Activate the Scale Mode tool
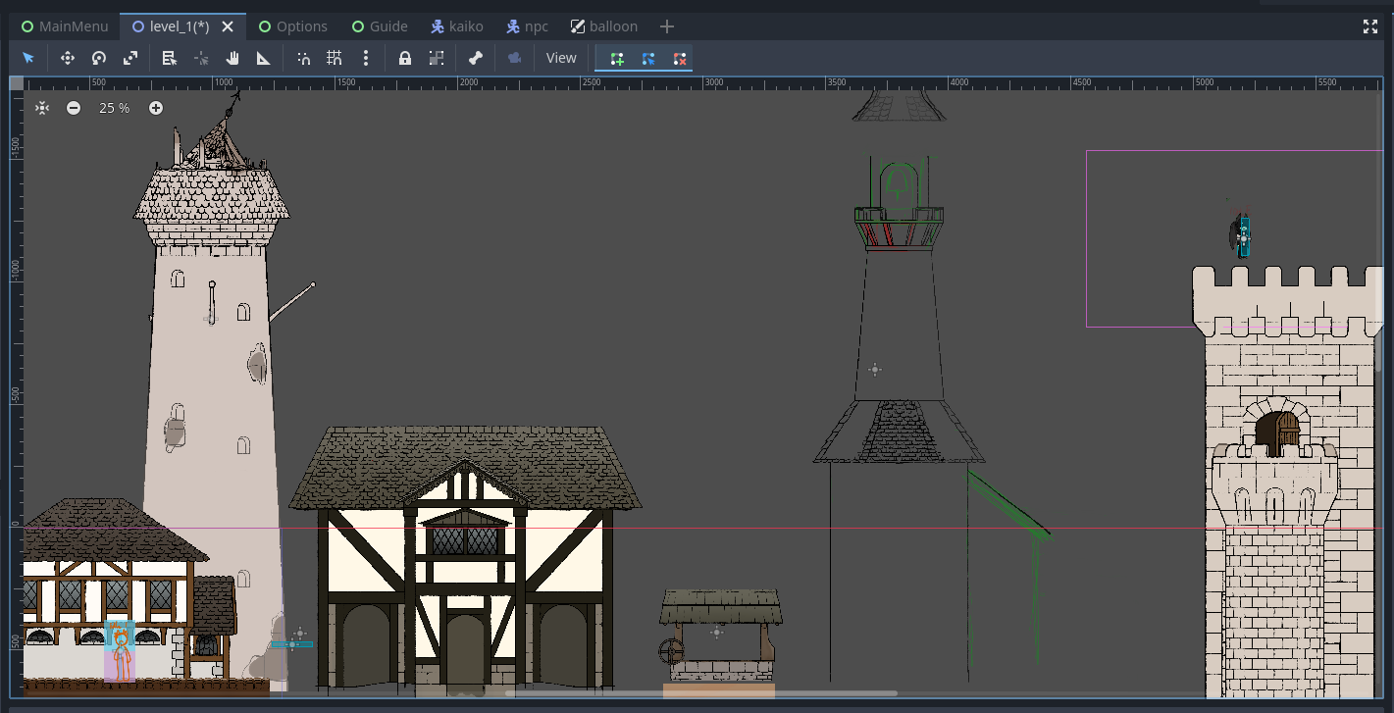 point(130,58)
